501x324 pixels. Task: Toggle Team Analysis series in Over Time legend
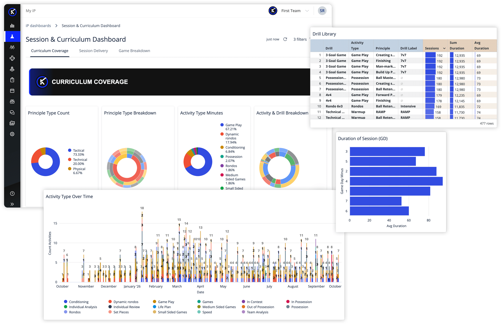pos(255,312)
